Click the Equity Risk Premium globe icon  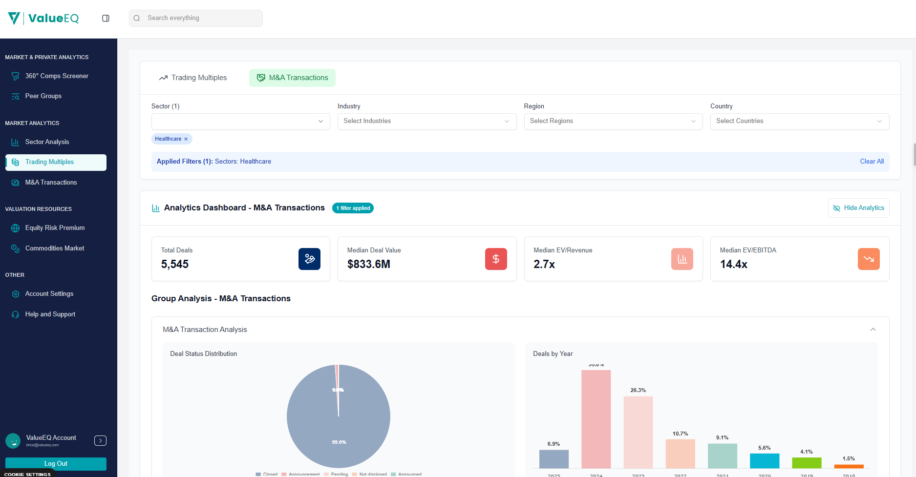pyautogui.click(x=16, y=228)
